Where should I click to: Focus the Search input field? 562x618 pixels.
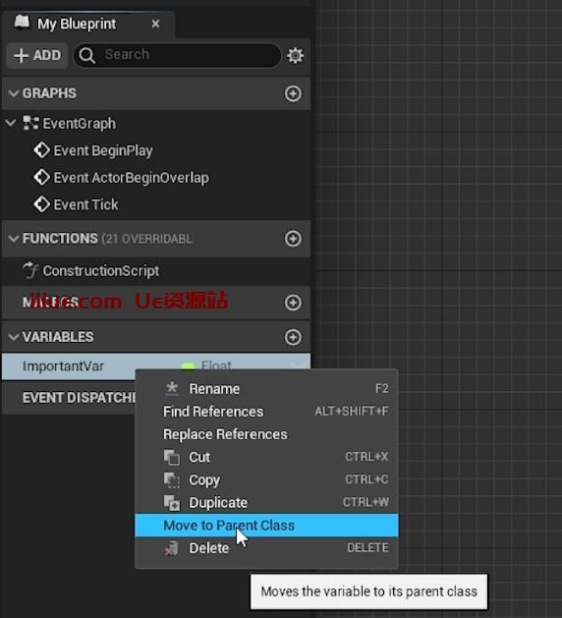[x=178, y=55]
